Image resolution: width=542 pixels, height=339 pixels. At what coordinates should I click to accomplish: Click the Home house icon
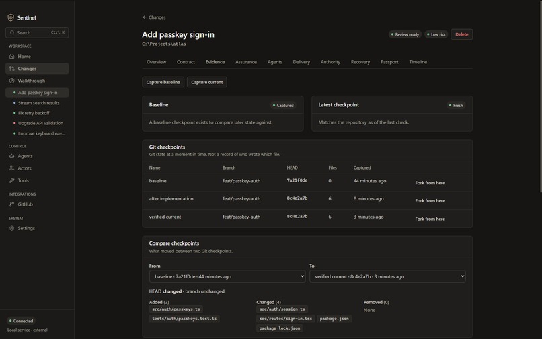pos(11,56)
